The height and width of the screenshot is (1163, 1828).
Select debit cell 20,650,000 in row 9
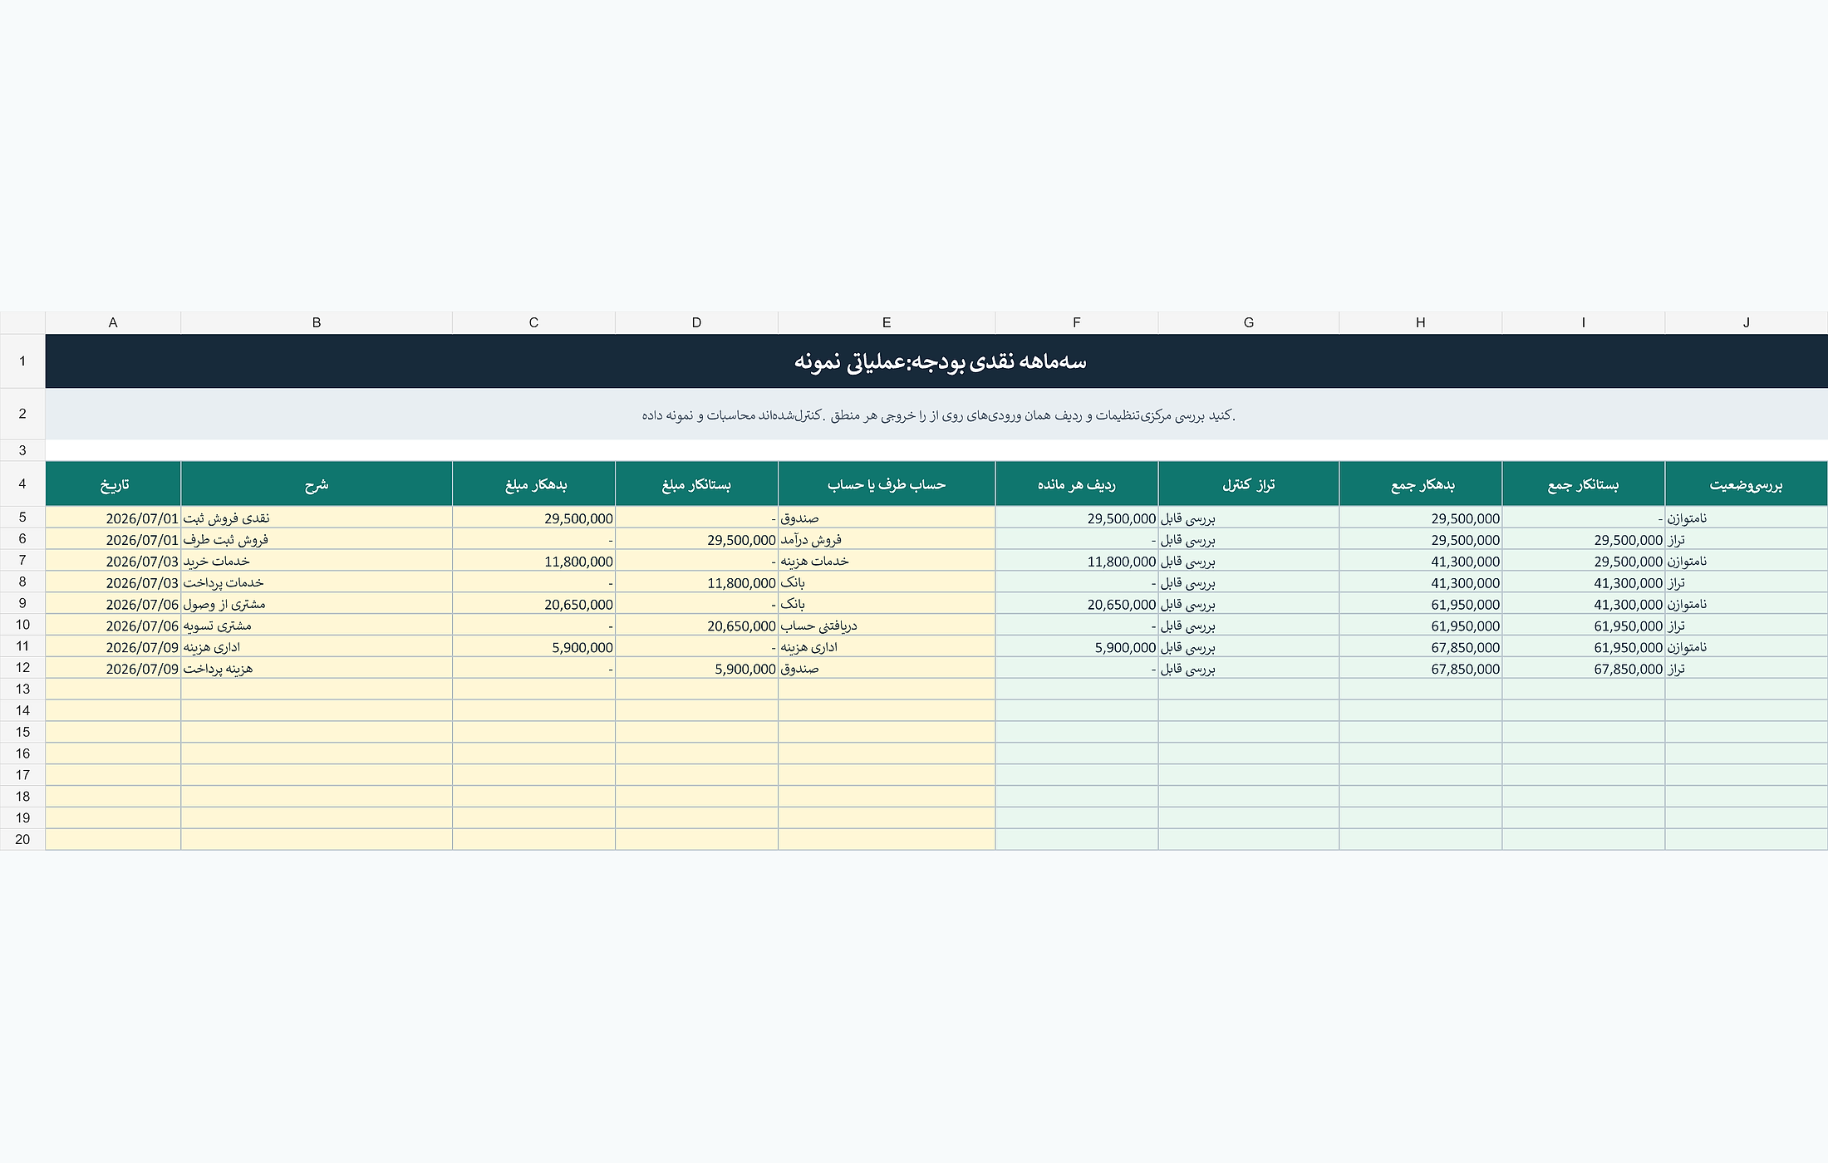[534, 604]
